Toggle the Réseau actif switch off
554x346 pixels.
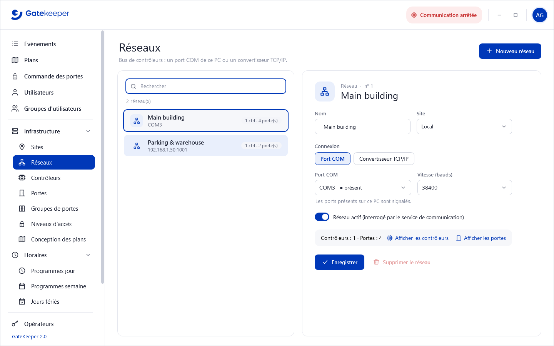322,217
